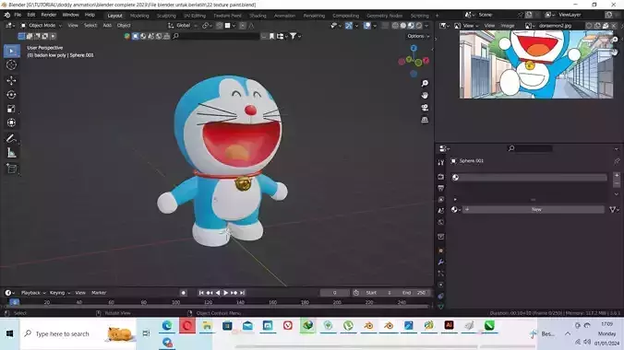This screenshot has width=624, height=350.
Task: Open Object Constraints properties tab
Action: [441, 296]
